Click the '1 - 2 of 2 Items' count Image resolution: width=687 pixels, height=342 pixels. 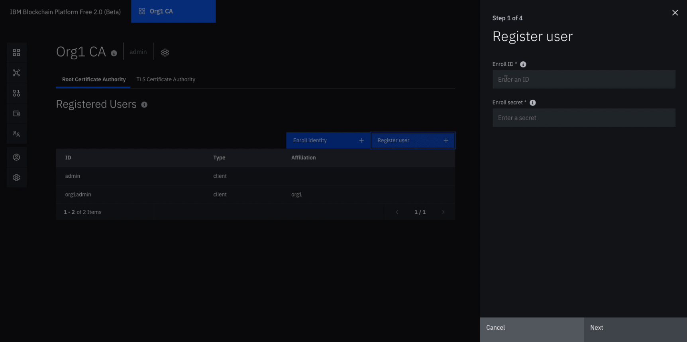pos(82,212)
